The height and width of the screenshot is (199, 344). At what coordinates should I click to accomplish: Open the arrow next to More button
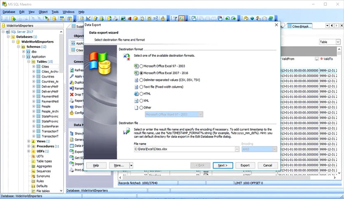click(x=131, y=165)
